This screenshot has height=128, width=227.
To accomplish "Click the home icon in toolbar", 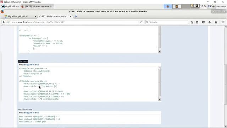I will tap(216, 22).
